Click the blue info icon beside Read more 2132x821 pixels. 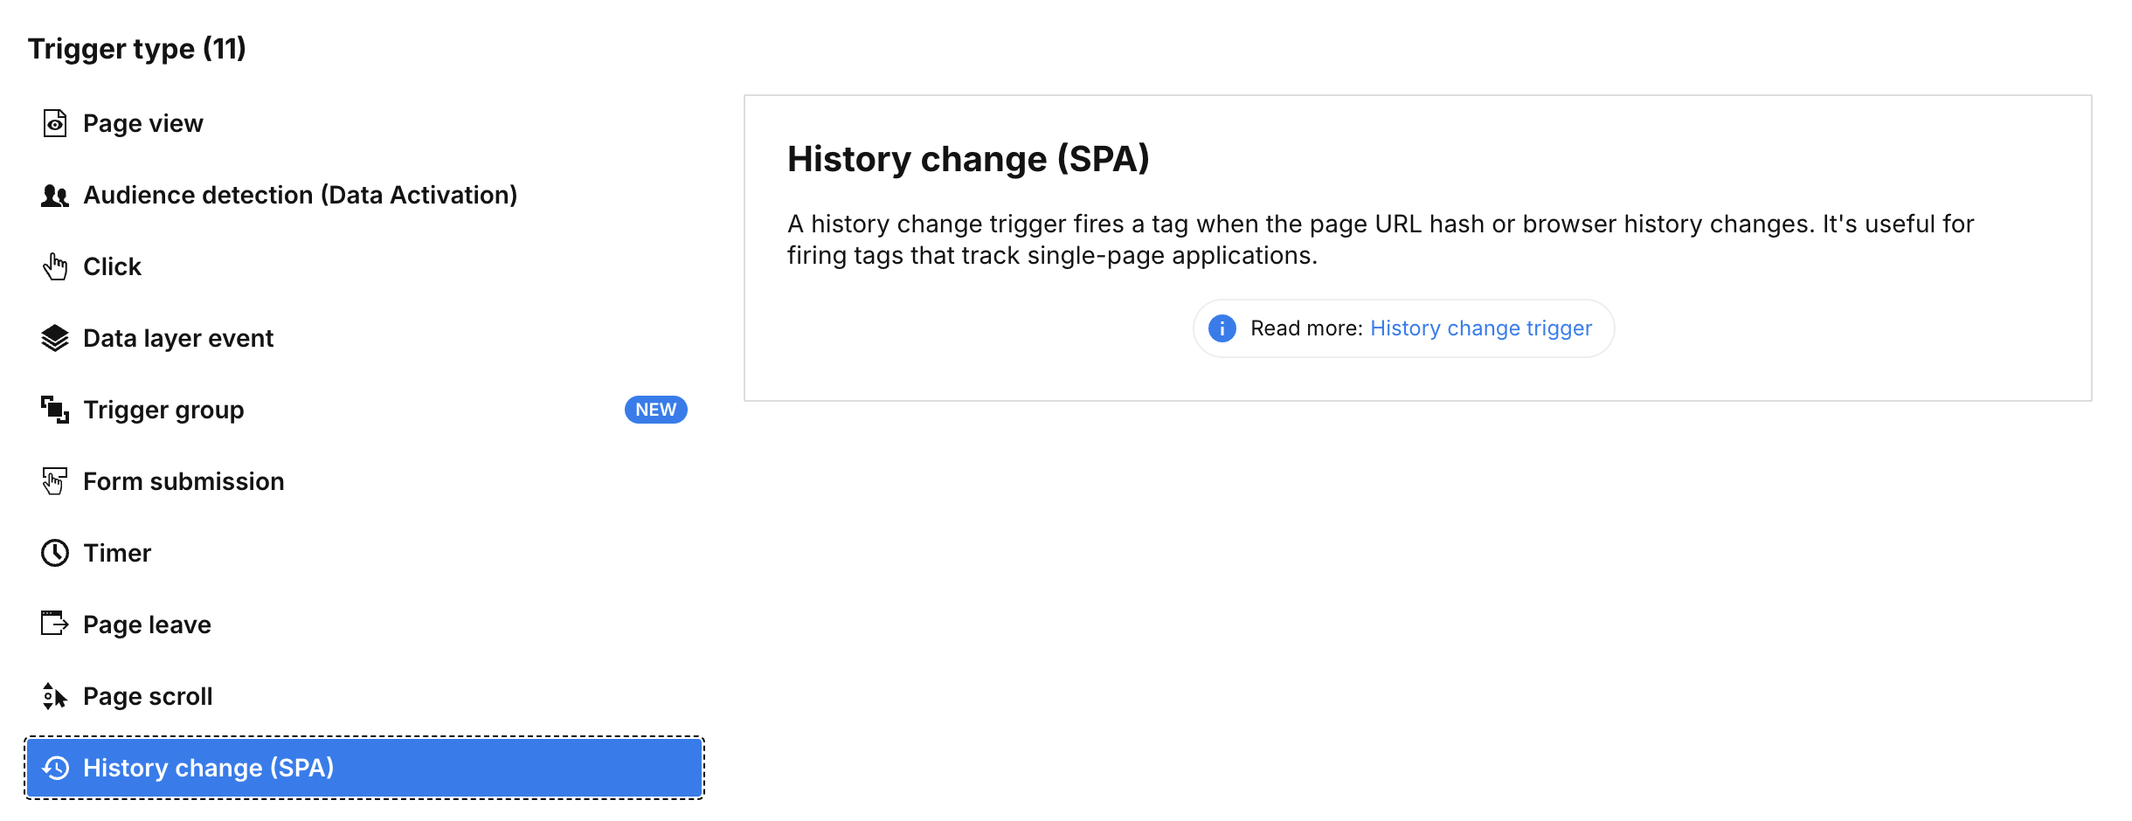pyautogui.click(x=1222, y=328)
